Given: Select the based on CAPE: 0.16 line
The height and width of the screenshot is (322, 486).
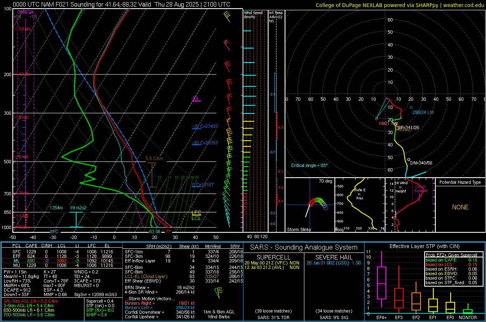Looking at the screenshot, I should tap(451, 260).
